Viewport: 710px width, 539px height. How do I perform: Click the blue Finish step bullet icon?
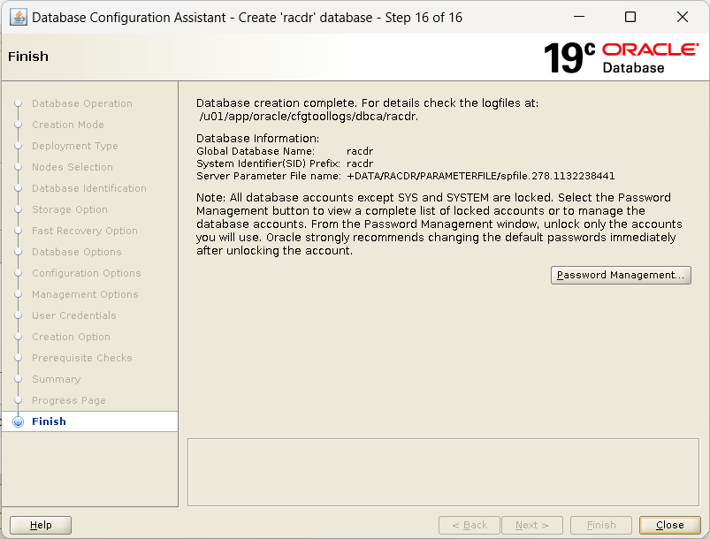pyautogui.click(x=18, y=421)
